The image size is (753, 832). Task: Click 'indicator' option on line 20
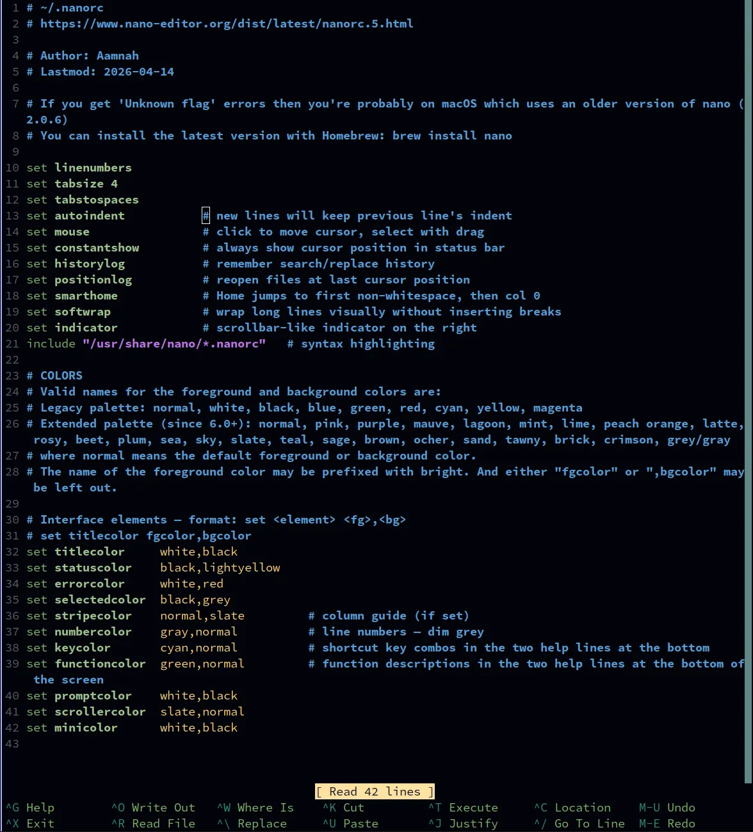tap(86, 328)
